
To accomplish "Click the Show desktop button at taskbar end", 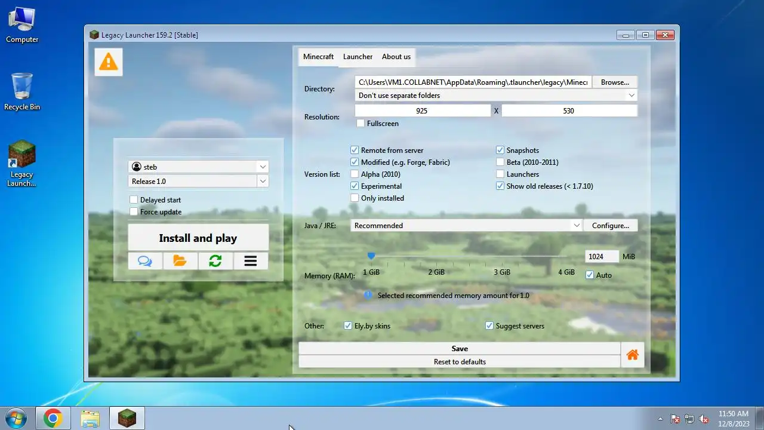I will click(x=759, y=418).
